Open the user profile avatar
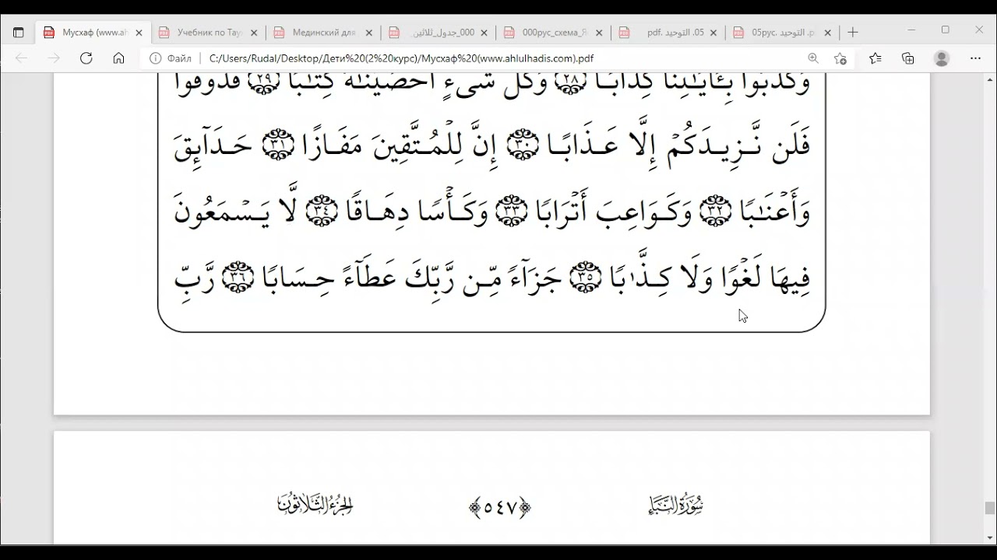 [x=942, y=58]
